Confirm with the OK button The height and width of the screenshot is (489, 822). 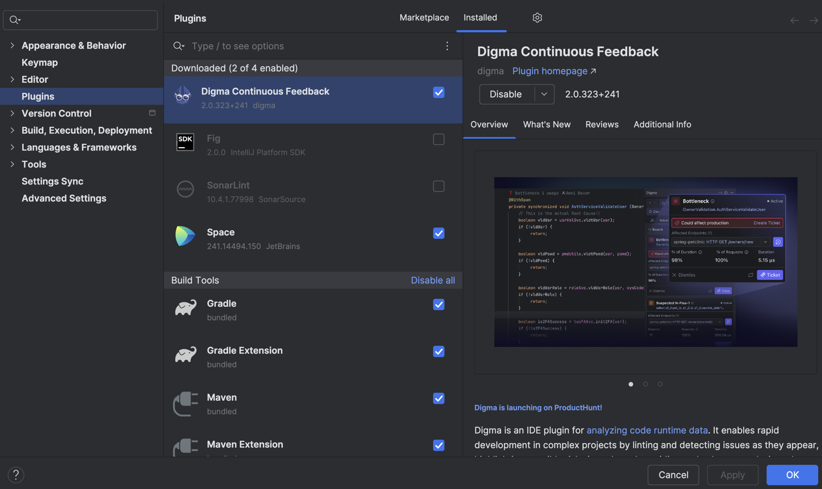[792, 475]
